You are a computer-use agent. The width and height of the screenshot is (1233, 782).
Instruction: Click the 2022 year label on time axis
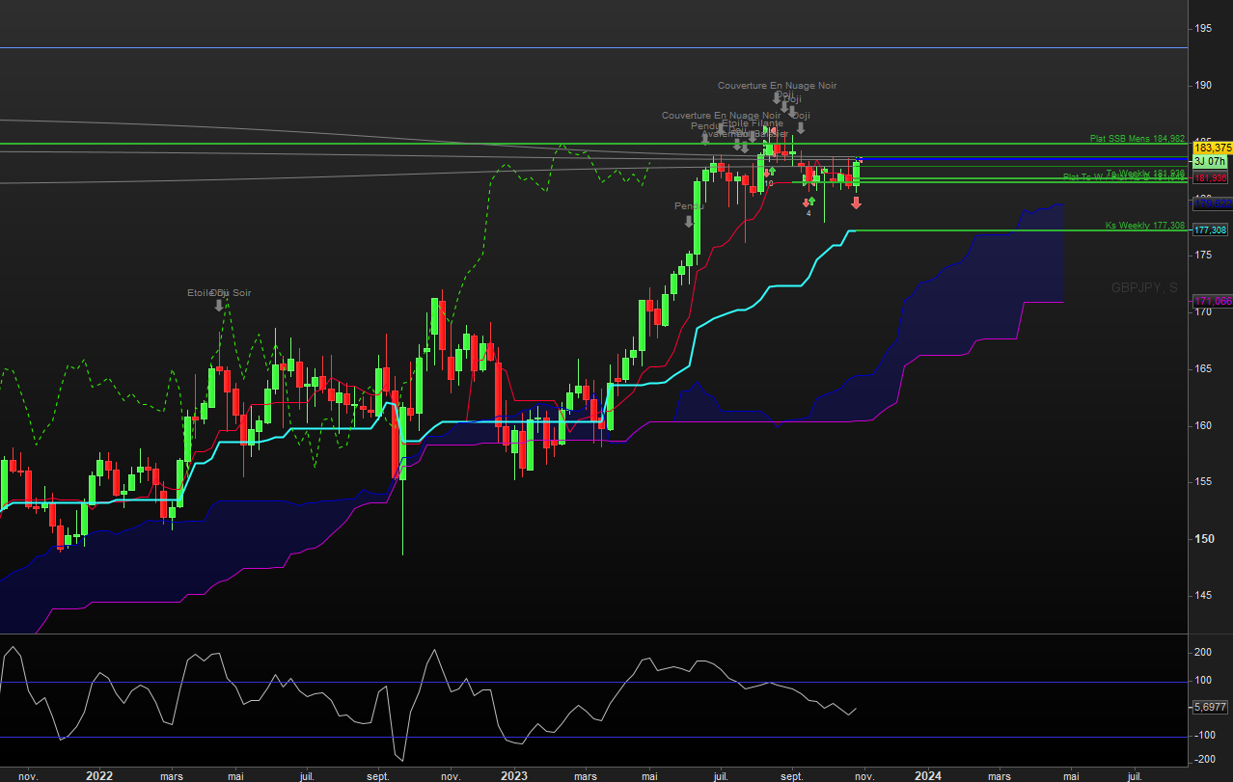(x=98, y=775)
